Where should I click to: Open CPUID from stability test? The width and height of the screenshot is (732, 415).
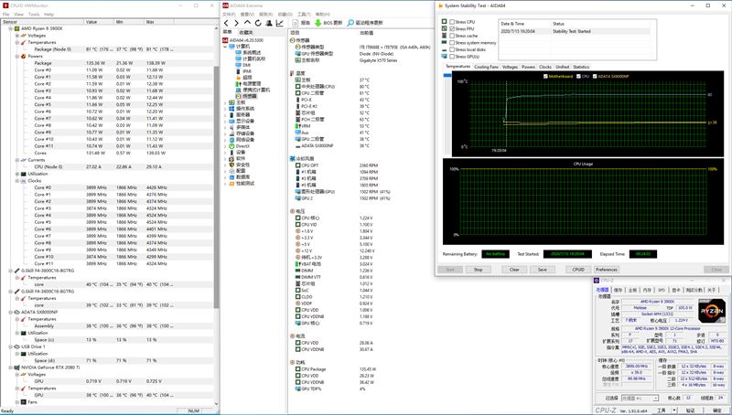[x=578, y=270]
